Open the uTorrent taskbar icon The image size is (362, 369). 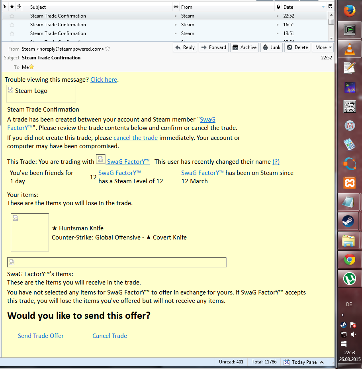coord(349,278)
